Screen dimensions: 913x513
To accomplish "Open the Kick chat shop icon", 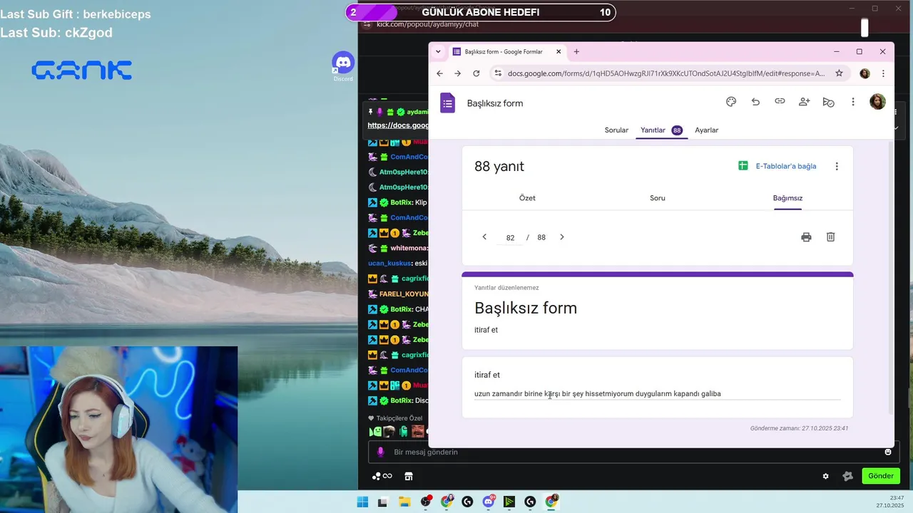I will (x=409, y=476).
